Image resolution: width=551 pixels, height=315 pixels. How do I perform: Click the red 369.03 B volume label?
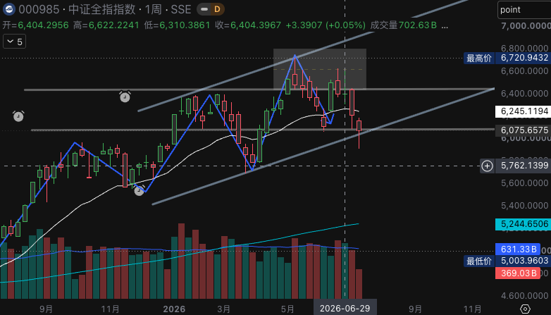point(518,273)
